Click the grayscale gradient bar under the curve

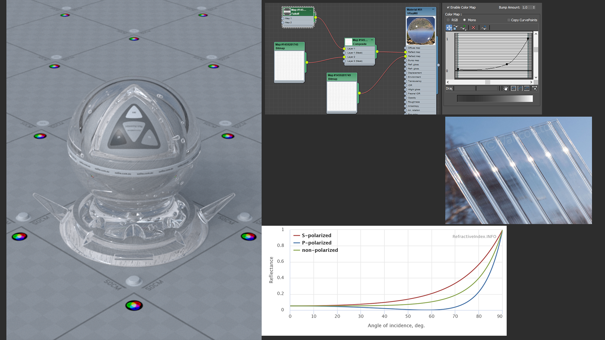[x=495, y=99]
